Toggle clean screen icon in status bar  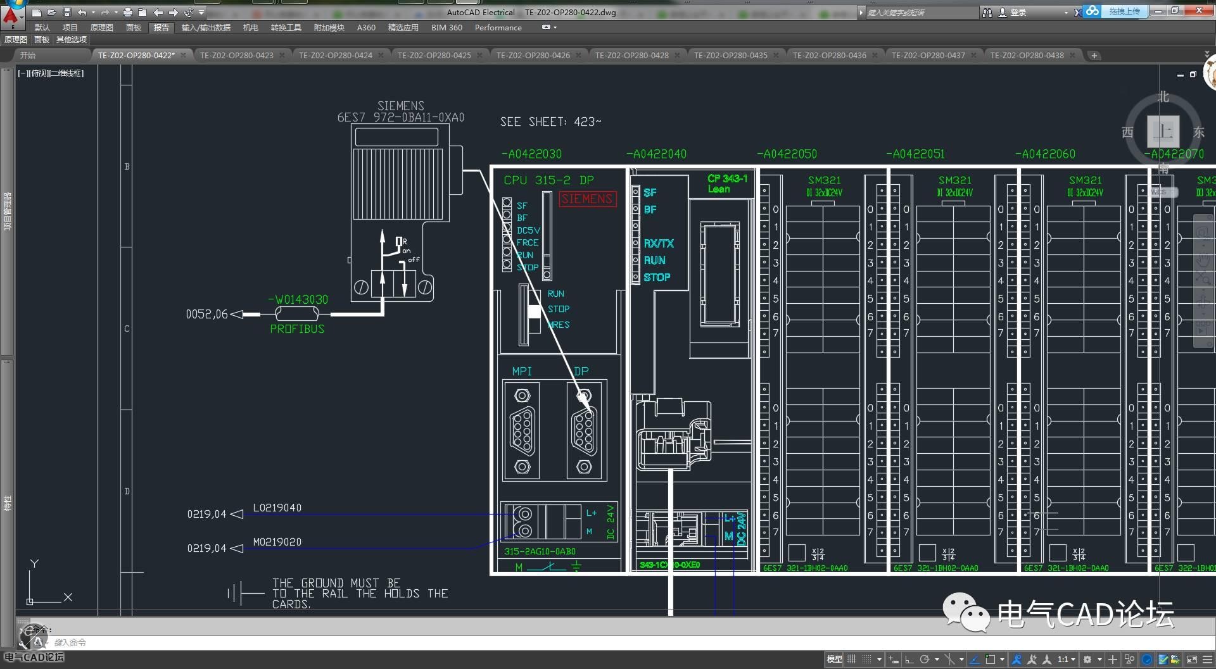coord(1191,660)
